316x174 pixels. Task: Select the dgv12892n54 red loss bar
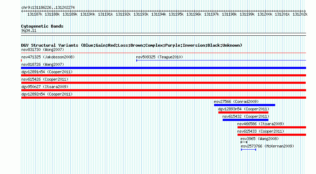pos(163,98)
